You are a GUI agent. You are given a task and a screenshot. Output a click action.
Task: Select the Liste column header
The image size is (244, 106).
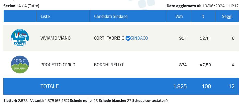[45, 16]
